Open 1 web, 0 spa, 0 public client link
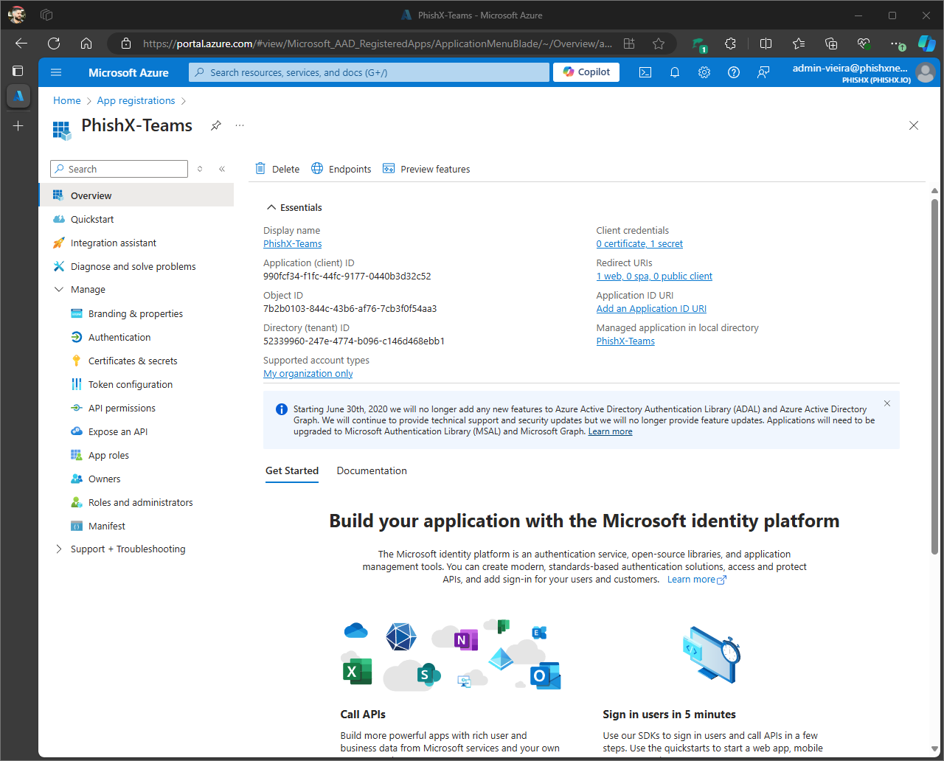This screenshot has height=761, width=944. coord(654,277)
